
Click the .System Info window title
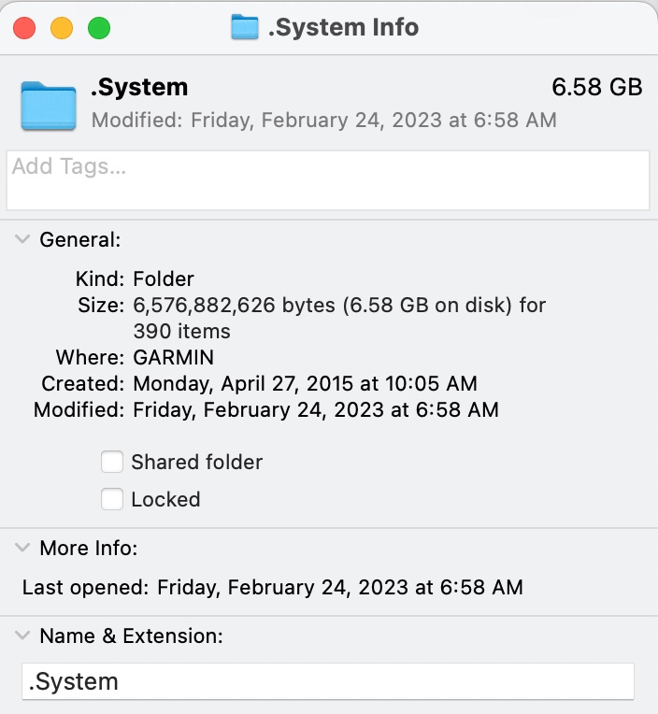point(343,27)
